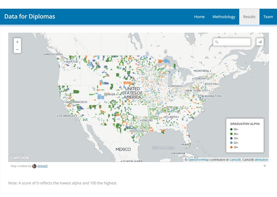Screen dimensions: 277x197
Task: Click the Denver city label
Action: [110, 95]
